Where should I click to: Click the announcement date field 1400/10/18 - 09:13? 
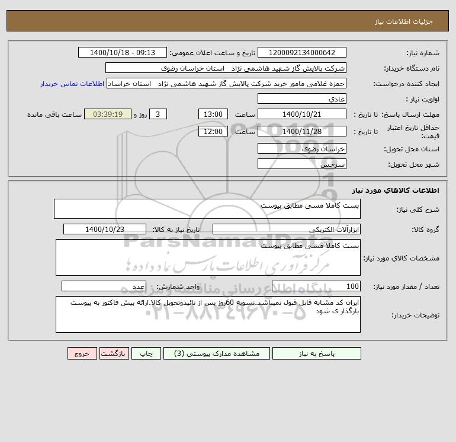123,53
